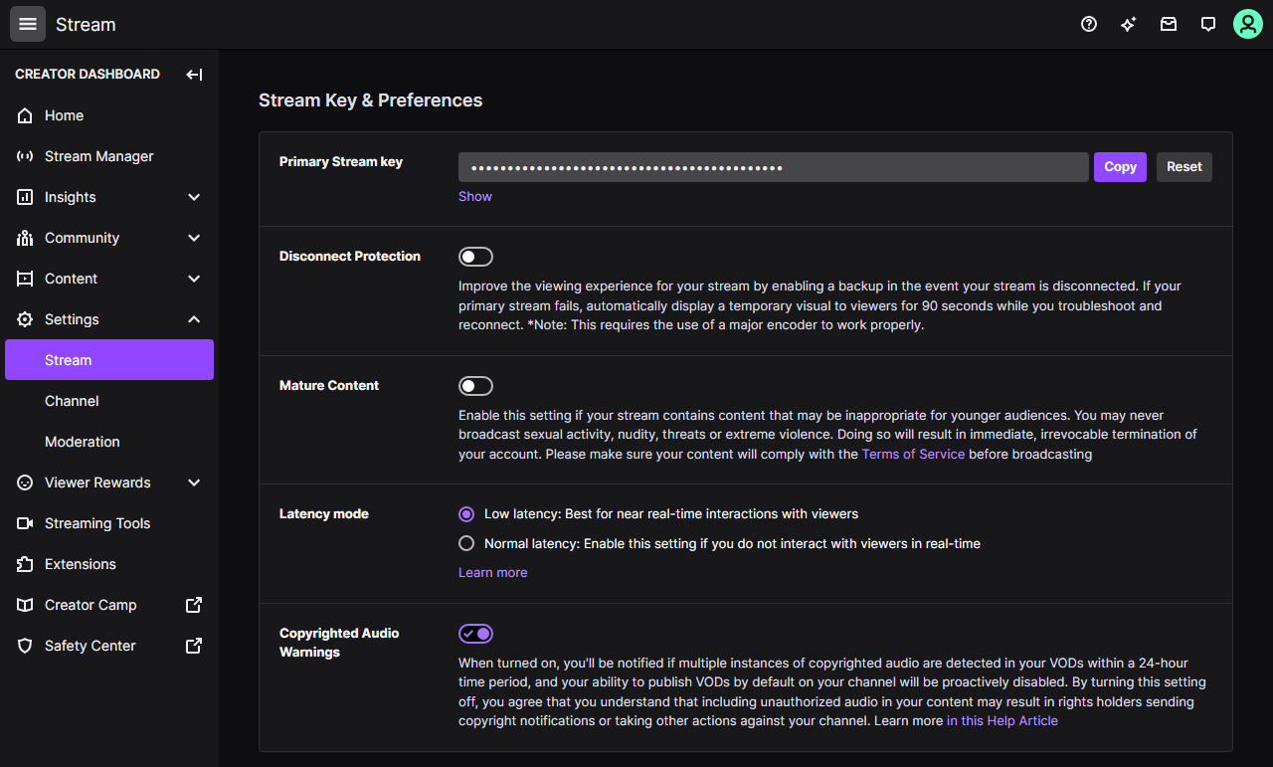
Task: Copy the primary stream key
Action: (x=1120, y=167)
